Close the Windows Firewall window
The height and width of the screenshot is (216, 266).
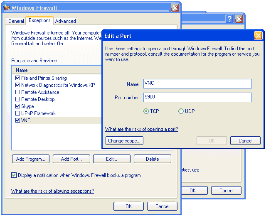(175, 7)
